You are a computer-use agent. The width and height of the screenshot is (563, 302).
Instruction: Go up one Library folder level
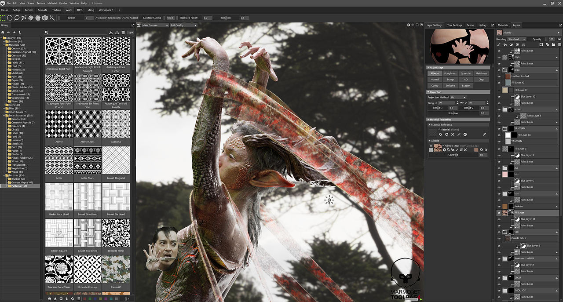(x=20, y=32)
